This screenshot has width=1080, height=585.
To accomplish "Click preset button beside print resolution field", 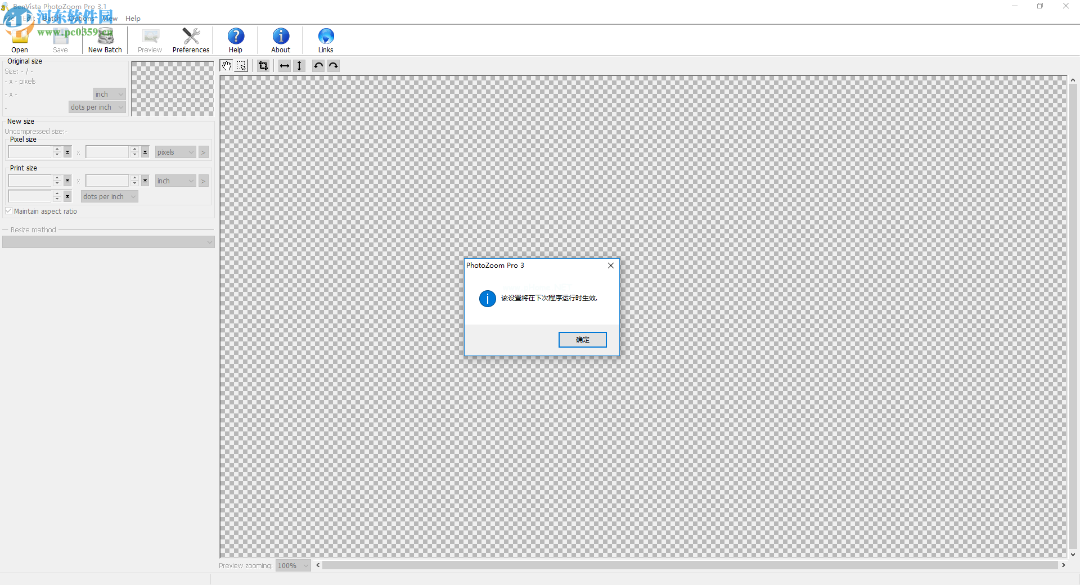I will point(67,196).
